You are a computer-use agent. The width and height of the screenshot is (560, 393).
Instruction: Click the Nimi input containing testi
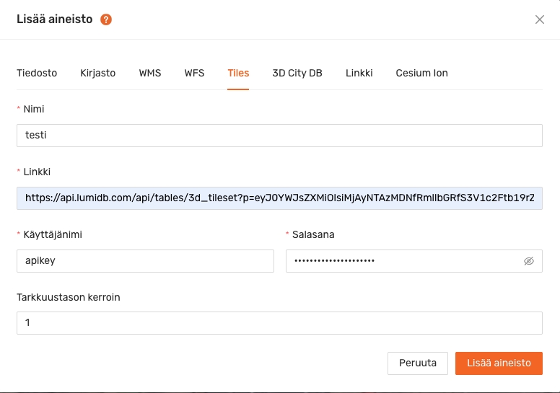pyautogui.click(x=279, y=136)
